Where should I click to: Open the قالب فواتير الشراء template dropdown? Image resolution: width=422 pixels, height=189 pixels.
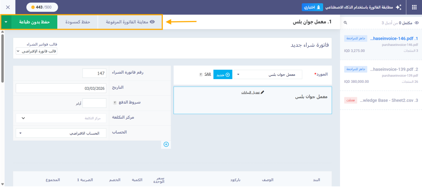[x=37, y=51]
